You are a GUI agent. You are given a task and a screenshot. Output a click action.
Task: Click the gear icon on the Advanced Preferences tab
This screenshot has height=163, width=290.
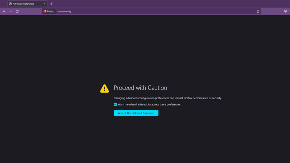coord(11,4)
